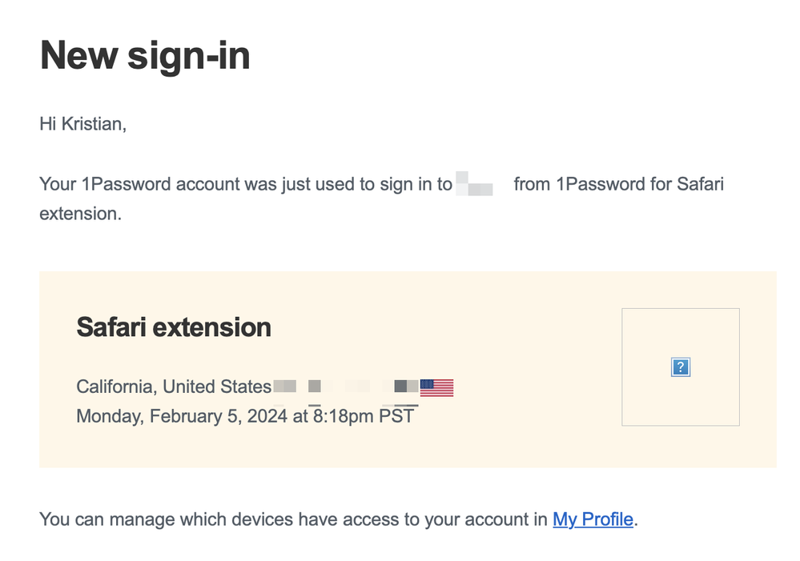Click the Safari extension card title
This screenshot has height=561, width=800.
[x=174, y=327]
